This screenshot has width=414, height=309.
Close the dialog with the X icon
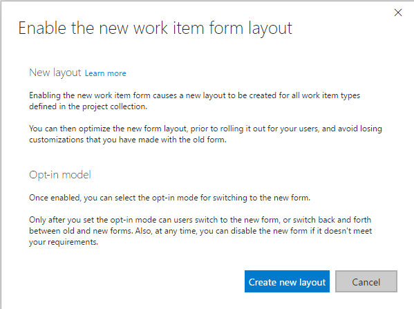(398, 12)
